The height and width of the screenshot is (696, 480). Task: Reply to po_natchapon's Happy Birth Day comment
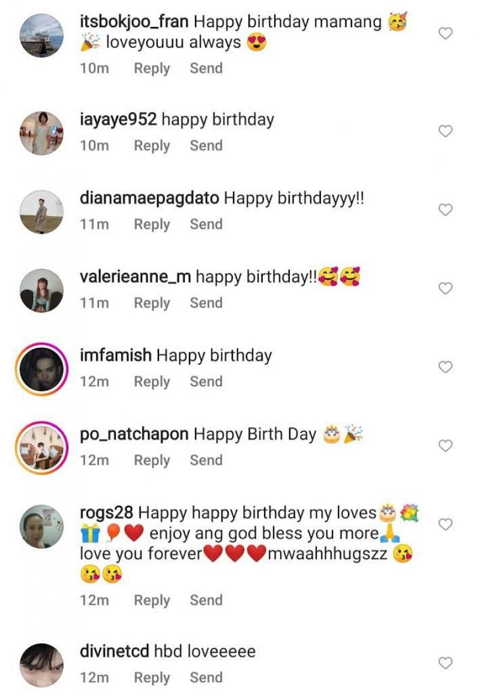[152, 460]
